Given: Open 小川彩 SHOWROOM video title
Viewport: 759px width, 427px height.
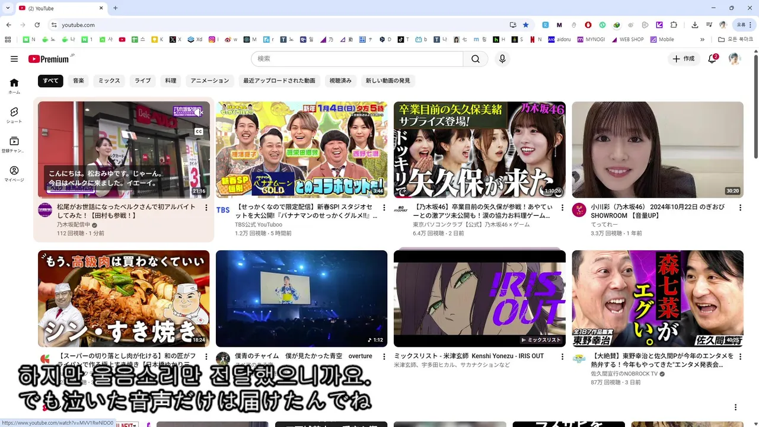Looking at the screenshot, I should pyautogui.click(x=658, y=211).
